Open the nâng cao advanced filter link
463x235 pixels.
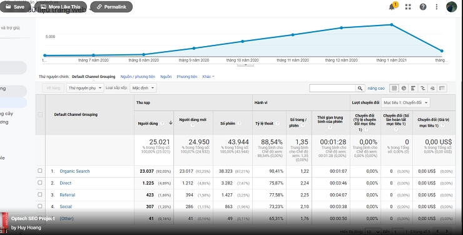tap(376, 89)
